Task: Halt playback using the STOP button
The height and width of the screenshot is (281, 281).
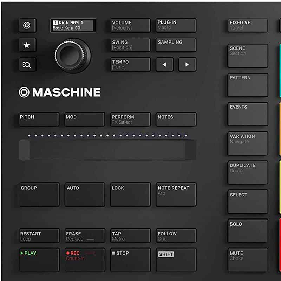Action: [x=130, y=260]
